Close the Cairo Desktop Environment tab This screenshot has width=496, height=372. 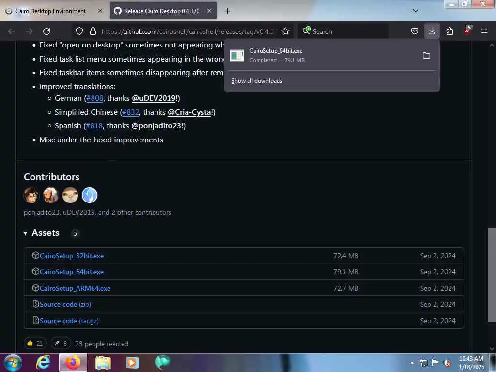[100, 11]
